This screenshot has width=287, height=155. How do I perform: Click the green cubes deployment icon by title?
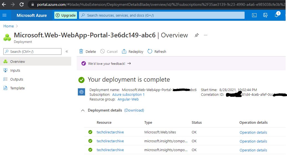pos(7,37)
